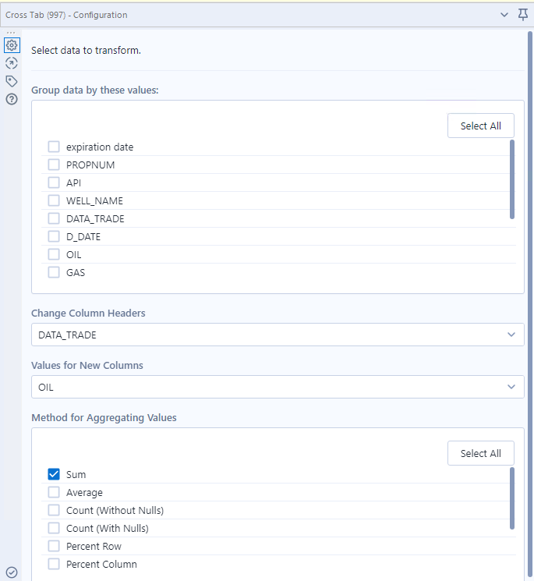Click the three dots sidebar handle

(x=11, y=33)
